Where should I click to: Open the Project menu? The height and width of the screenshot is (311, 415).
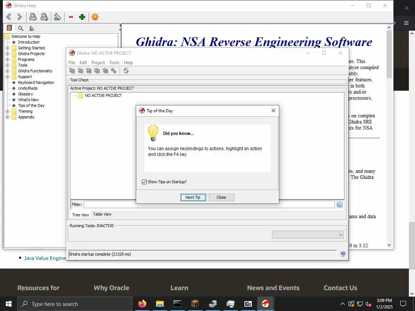pos(98,63)
